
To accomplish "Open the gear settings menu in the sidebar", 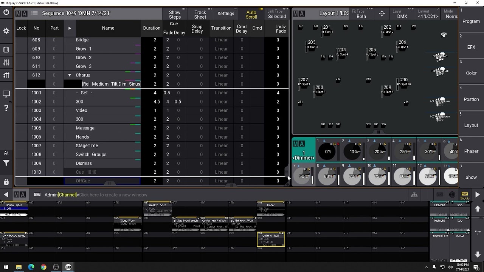I will [x=6, y=31].
